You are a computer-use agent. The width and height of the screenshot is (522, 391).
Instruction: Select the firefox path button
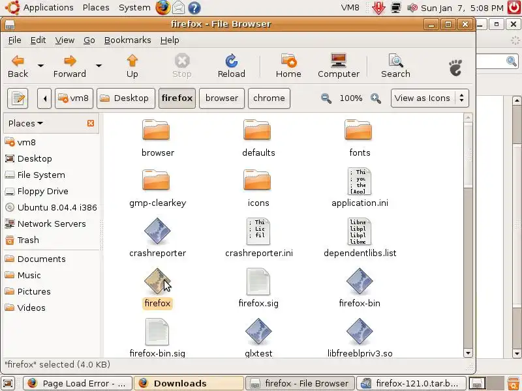click(x=177, y=98)
